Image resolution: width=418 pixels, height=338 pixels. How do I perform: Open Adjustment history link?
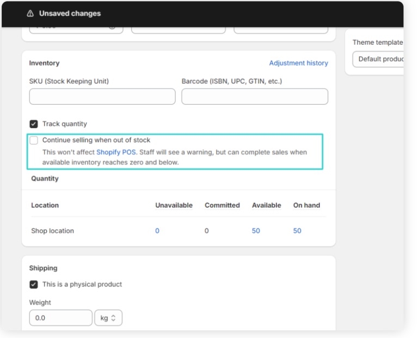[298, 63]
